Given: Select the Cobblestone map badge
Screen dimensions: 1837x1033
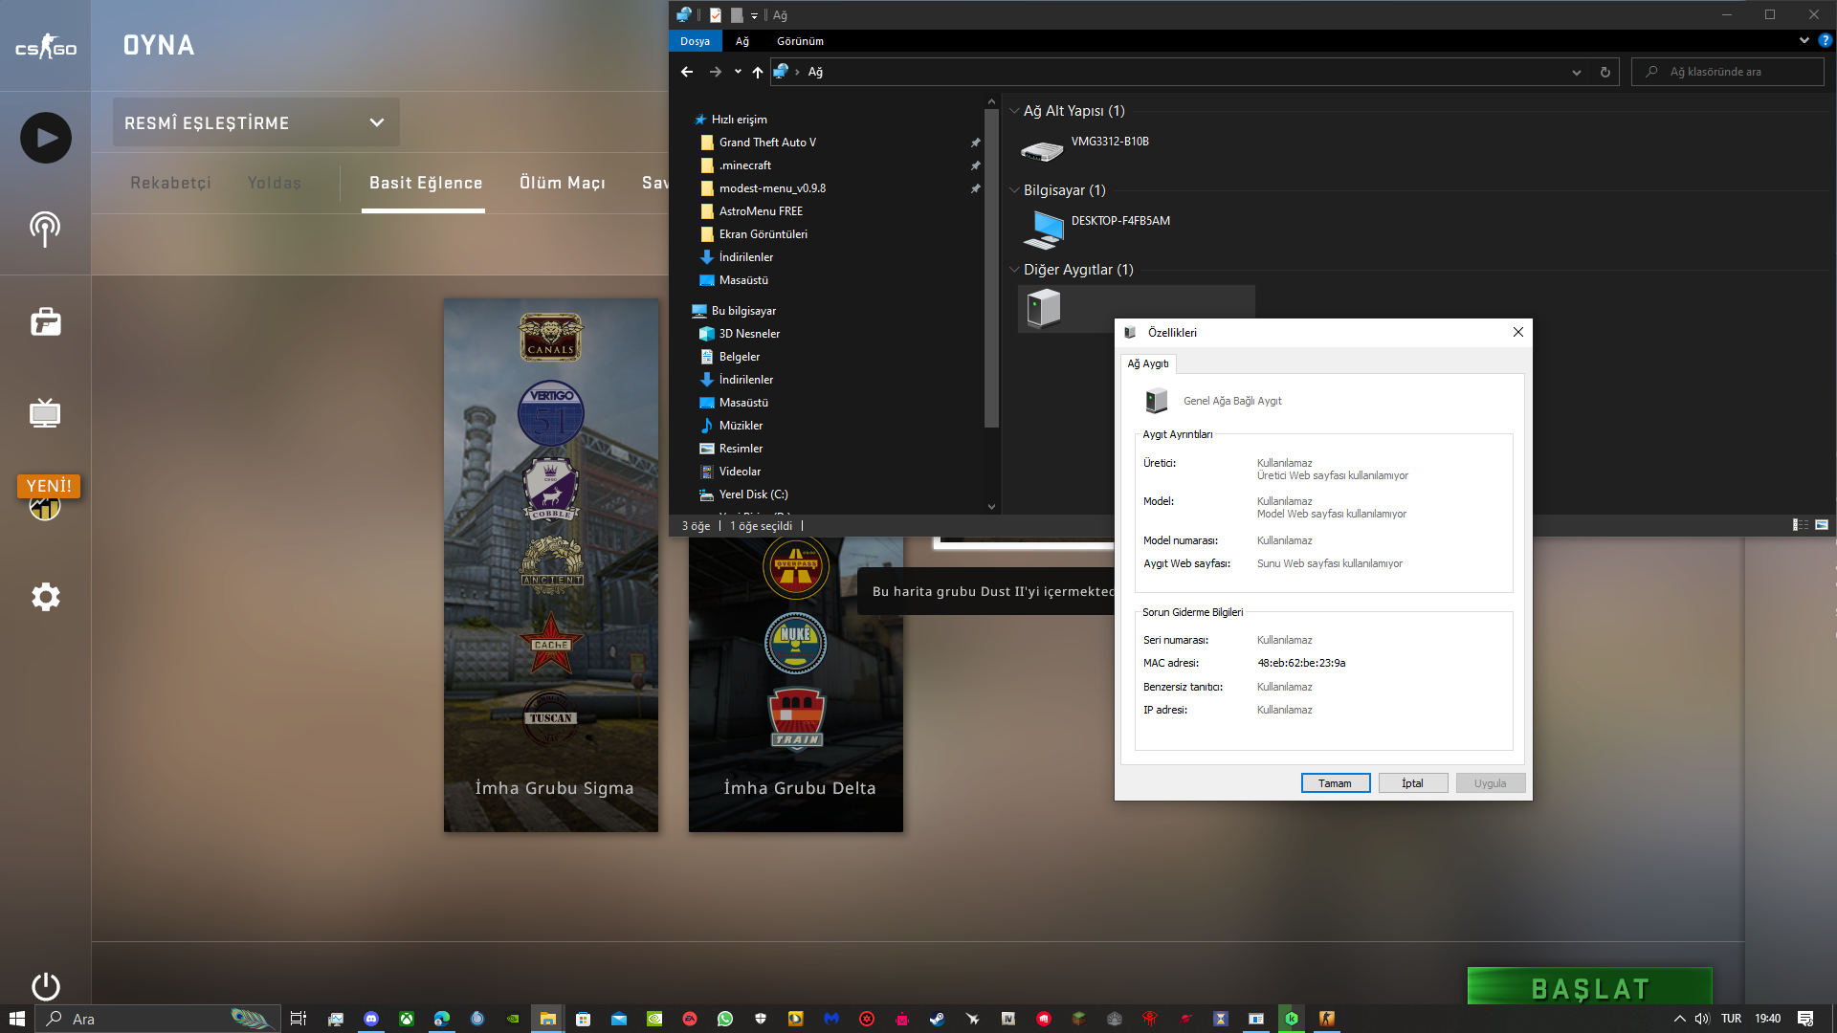Looking at the screenshot, I should coord(551,489).
